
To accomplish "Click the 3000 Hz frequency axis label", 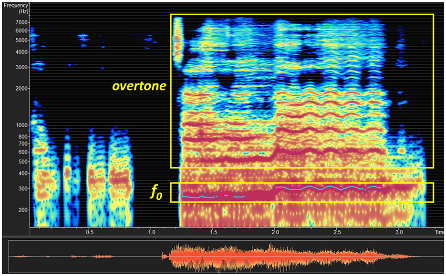I will 21,67.
